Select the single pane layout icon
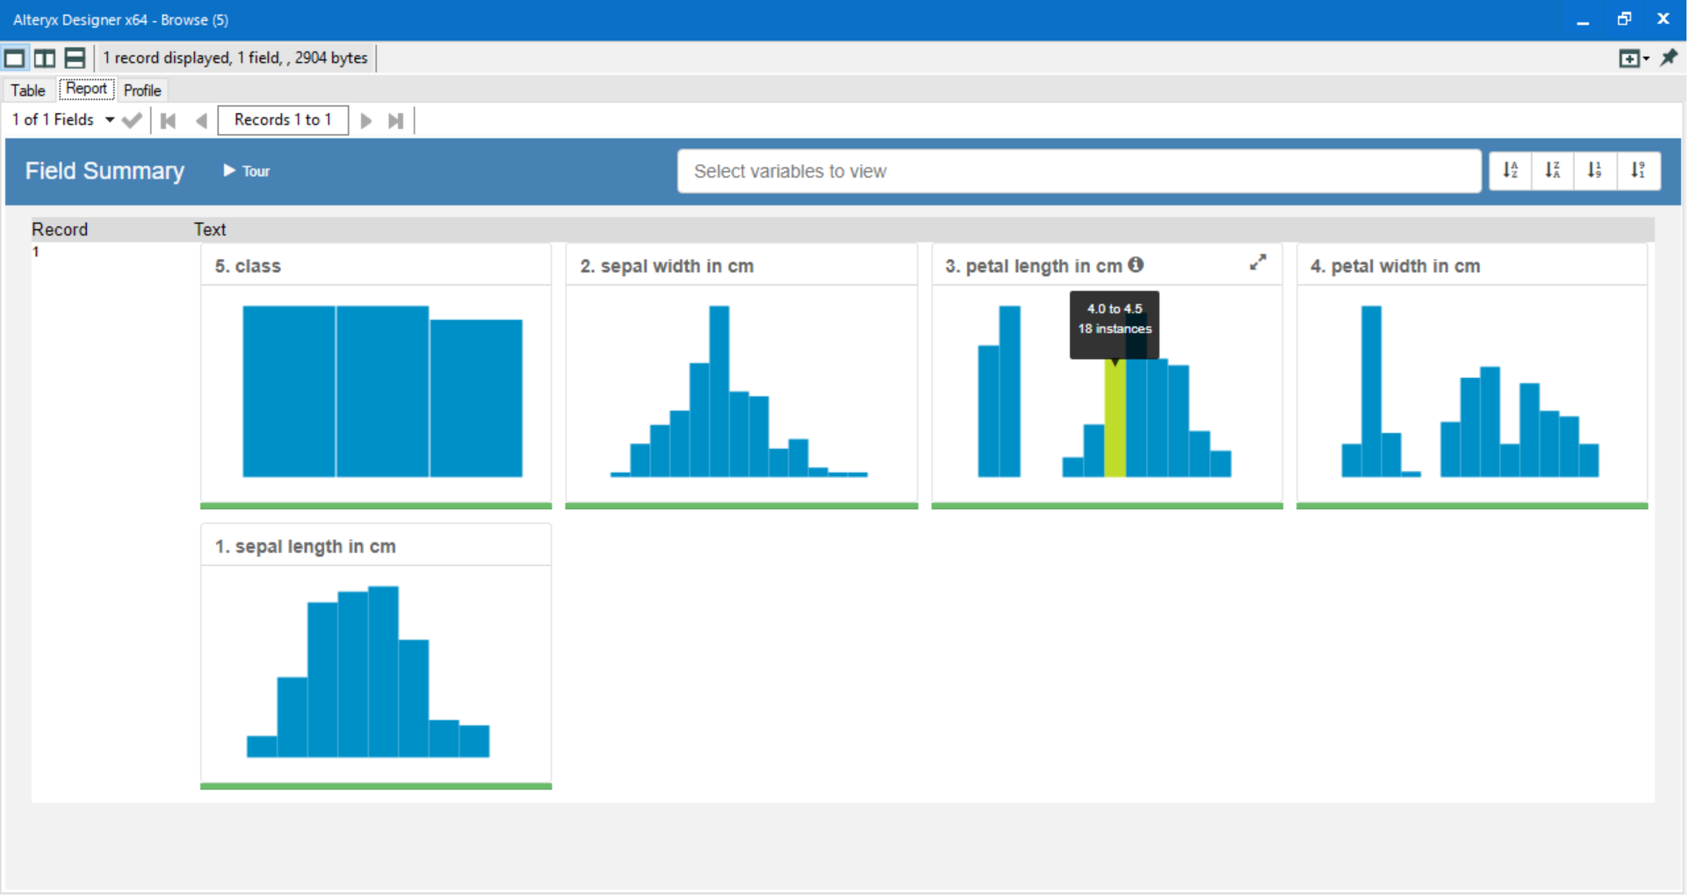 tap(14, 58)
